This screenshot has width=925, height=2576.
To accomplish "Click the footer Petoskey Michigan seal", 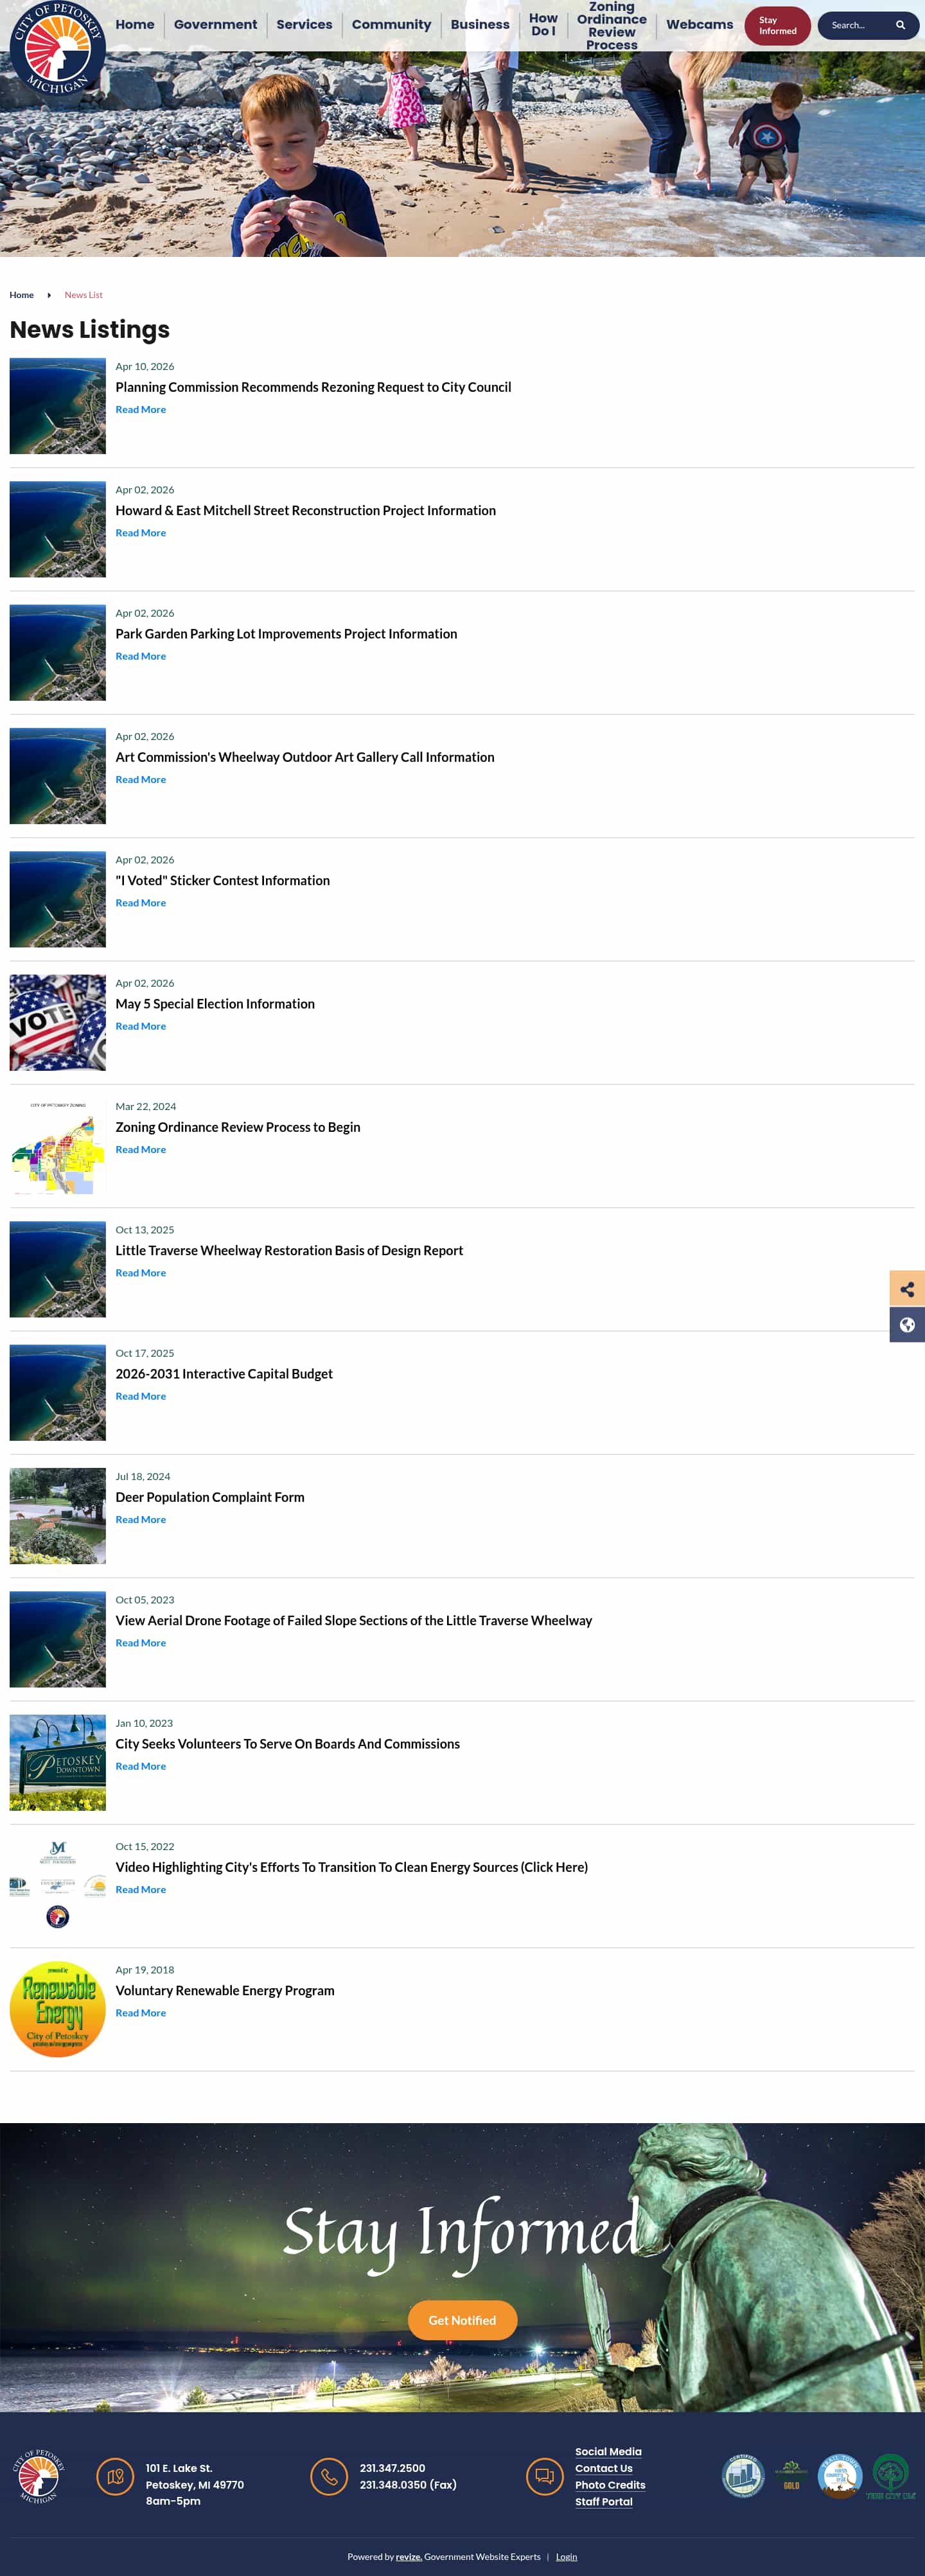I will pyautogui.click(x=39, y=2477).
